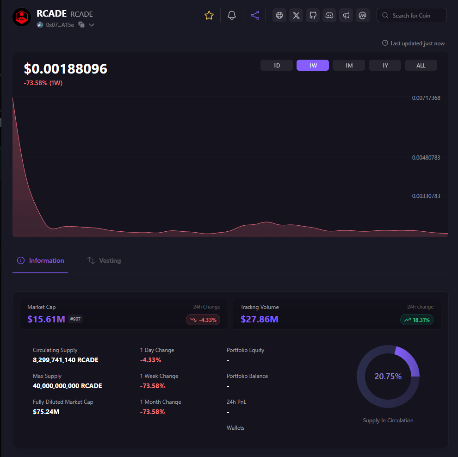Switch to the Vesting tab
This screenshot has width=458, height=457.
click(x=104, y=260)
